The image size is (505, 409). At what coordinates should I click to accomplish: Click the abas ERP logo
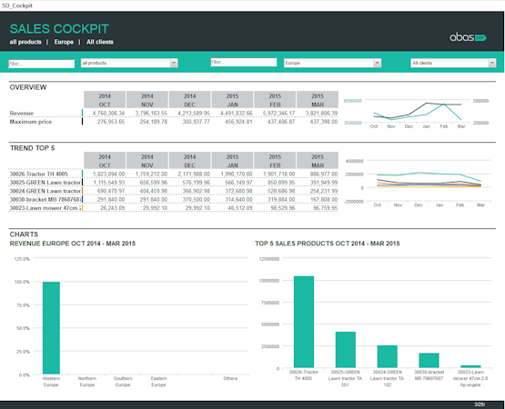coord(468,37)
